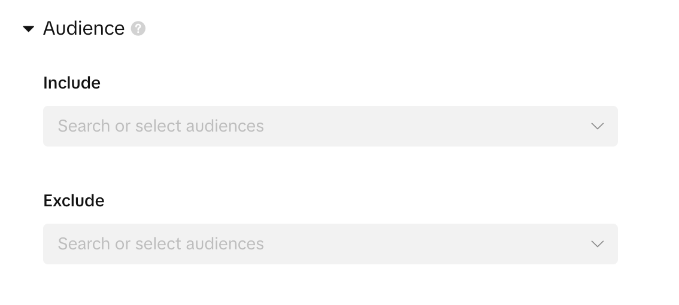Toggle the Audience disclosure arrow
The image size is (679, 305).
pyautogui.click(x=29, y=29)
